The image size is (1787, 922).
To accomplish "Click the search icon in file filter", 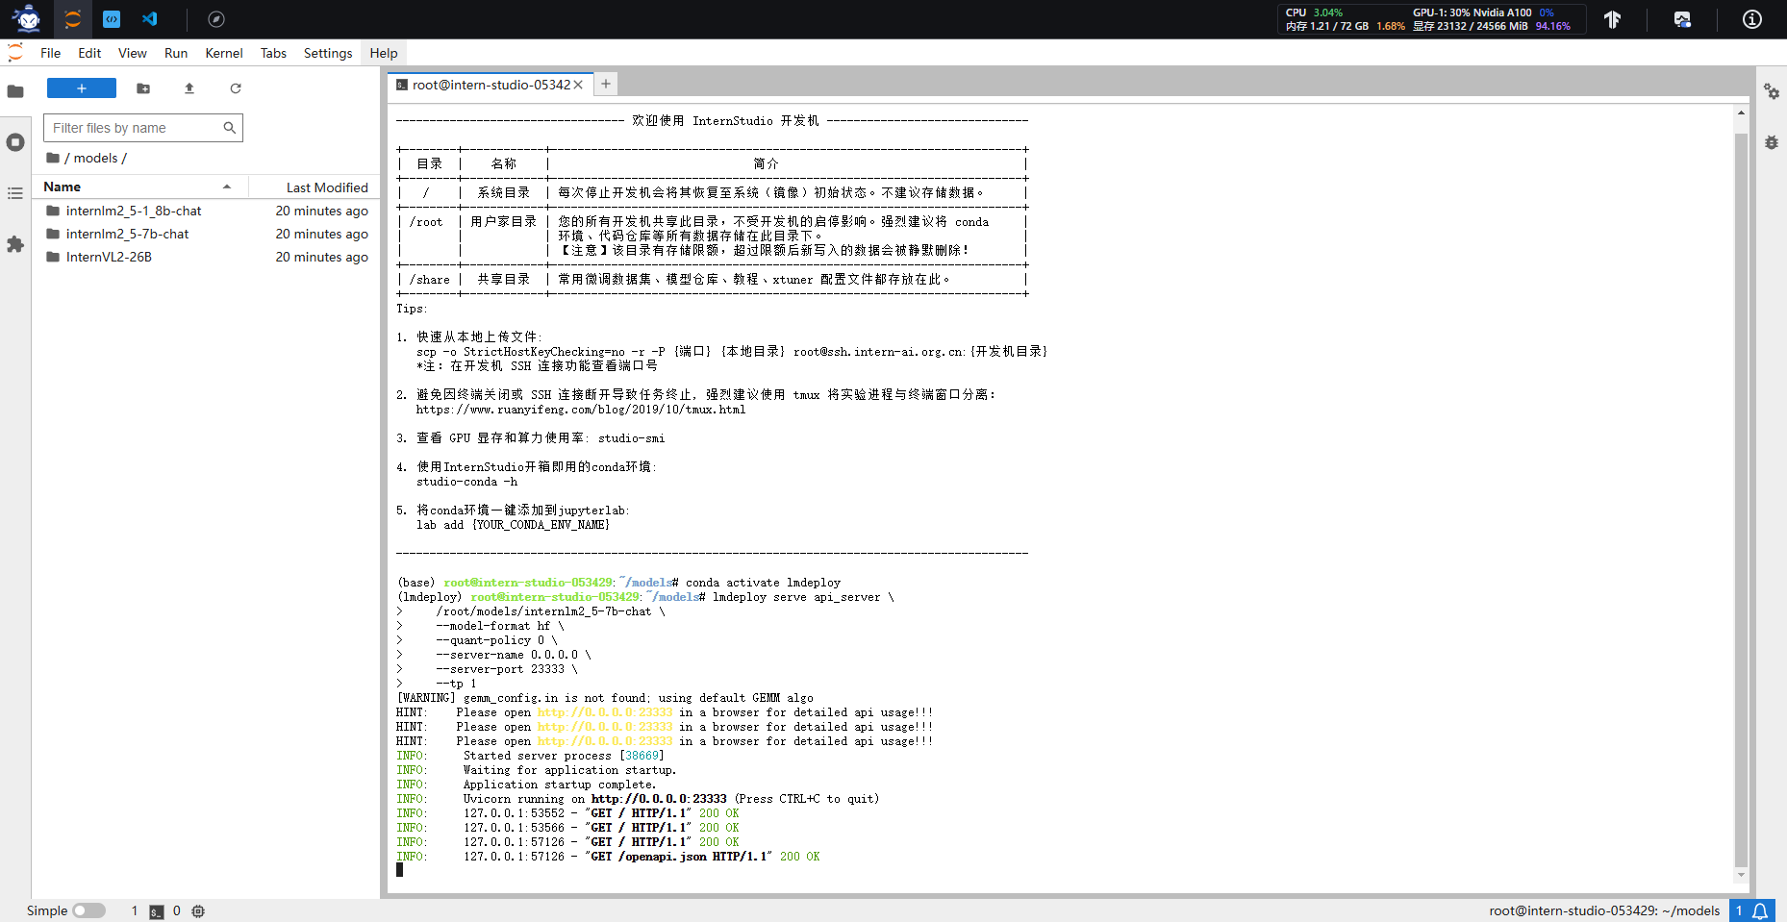I will (230, 128).
